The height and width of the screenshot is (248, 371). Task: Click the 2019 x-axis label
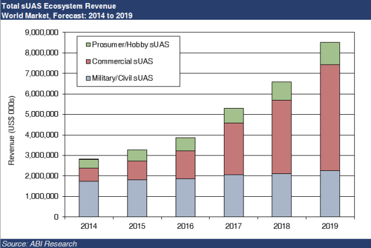point(330,226)
